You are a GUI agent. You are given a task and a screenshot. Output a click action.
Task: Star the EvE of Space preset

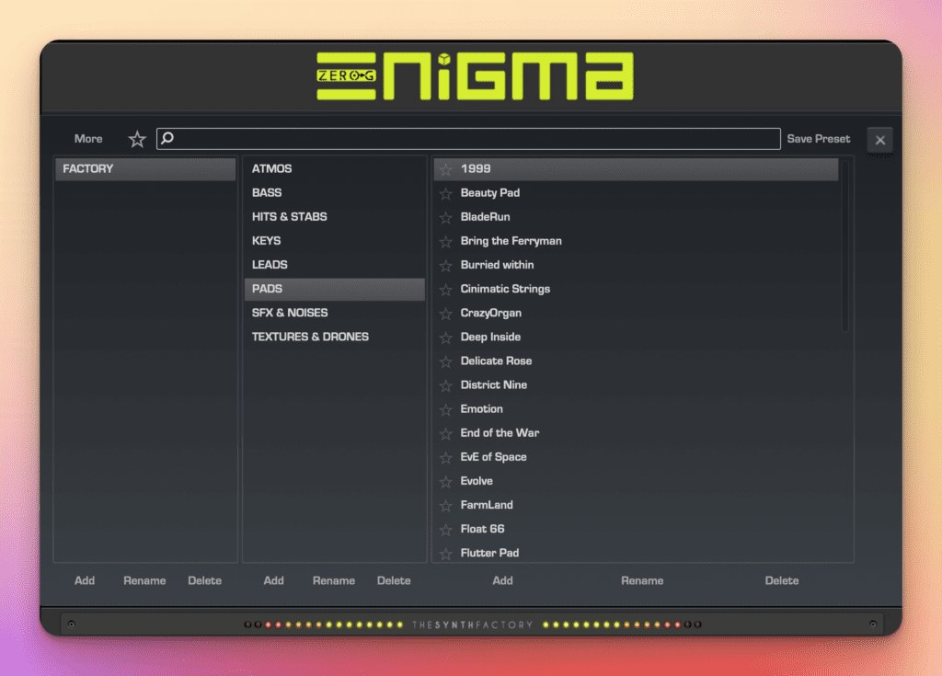coord(446,458)
